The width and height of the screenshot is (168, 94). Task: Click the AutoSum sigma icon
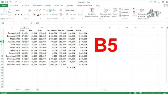(x=134, y=9)
